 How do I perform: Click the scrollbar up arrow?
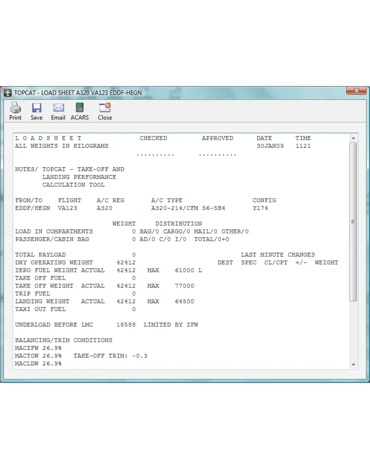pos(353,138)
